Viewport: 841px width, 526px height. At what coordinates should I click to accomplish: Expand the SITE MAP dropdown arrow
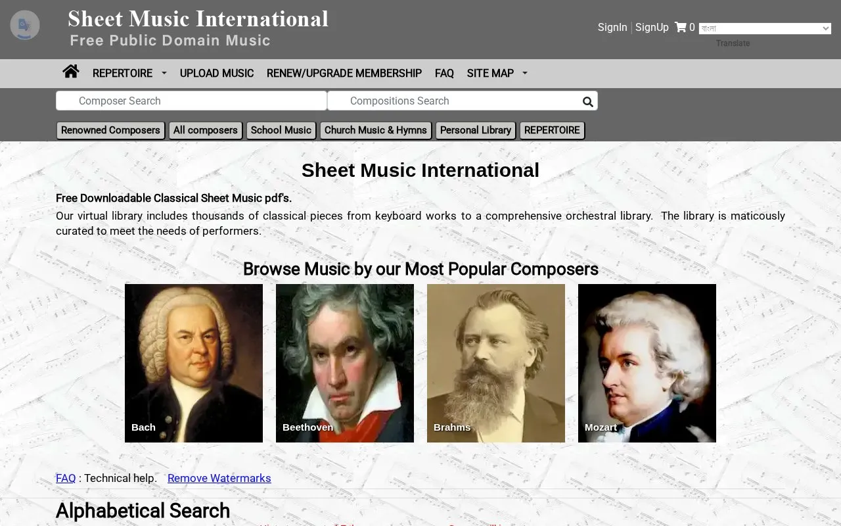(525, 73)
